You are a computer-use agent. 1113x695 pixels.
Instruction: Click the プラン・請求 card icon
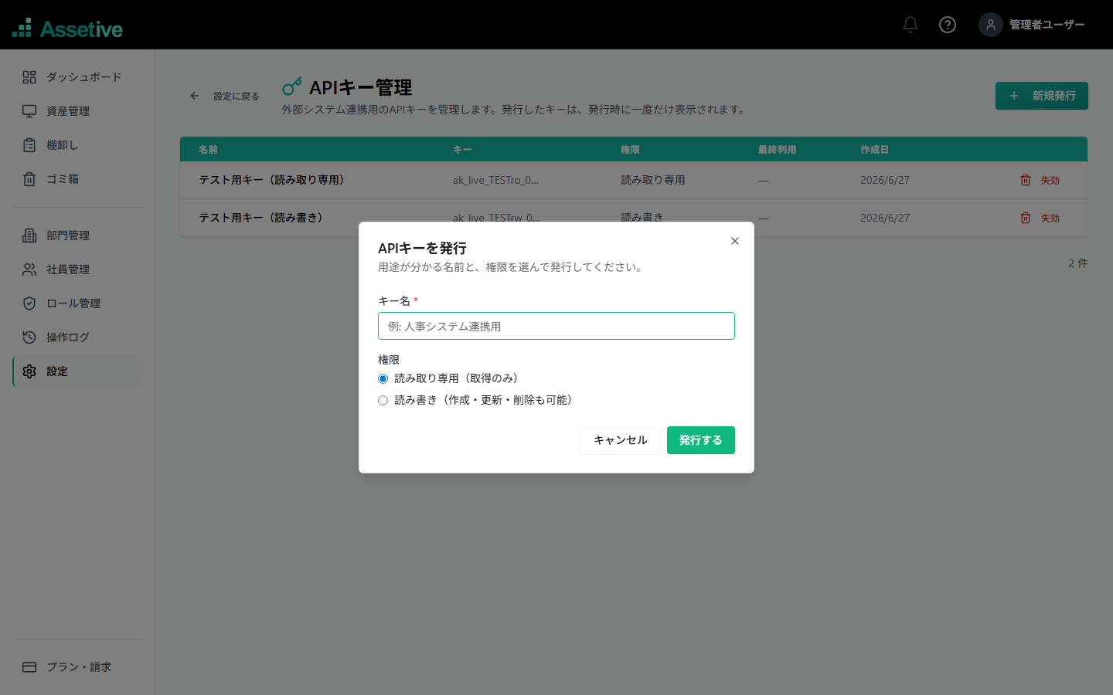29,667
